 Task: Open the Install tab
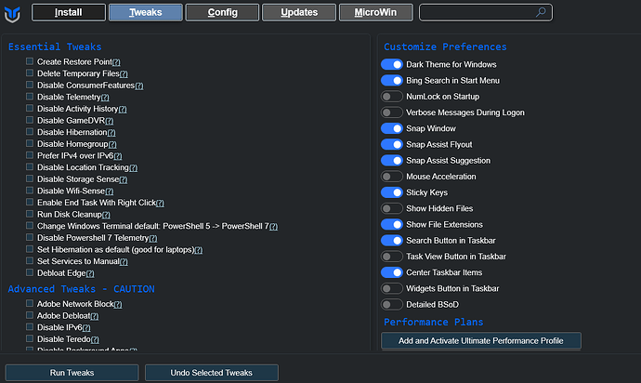(68, 13)
